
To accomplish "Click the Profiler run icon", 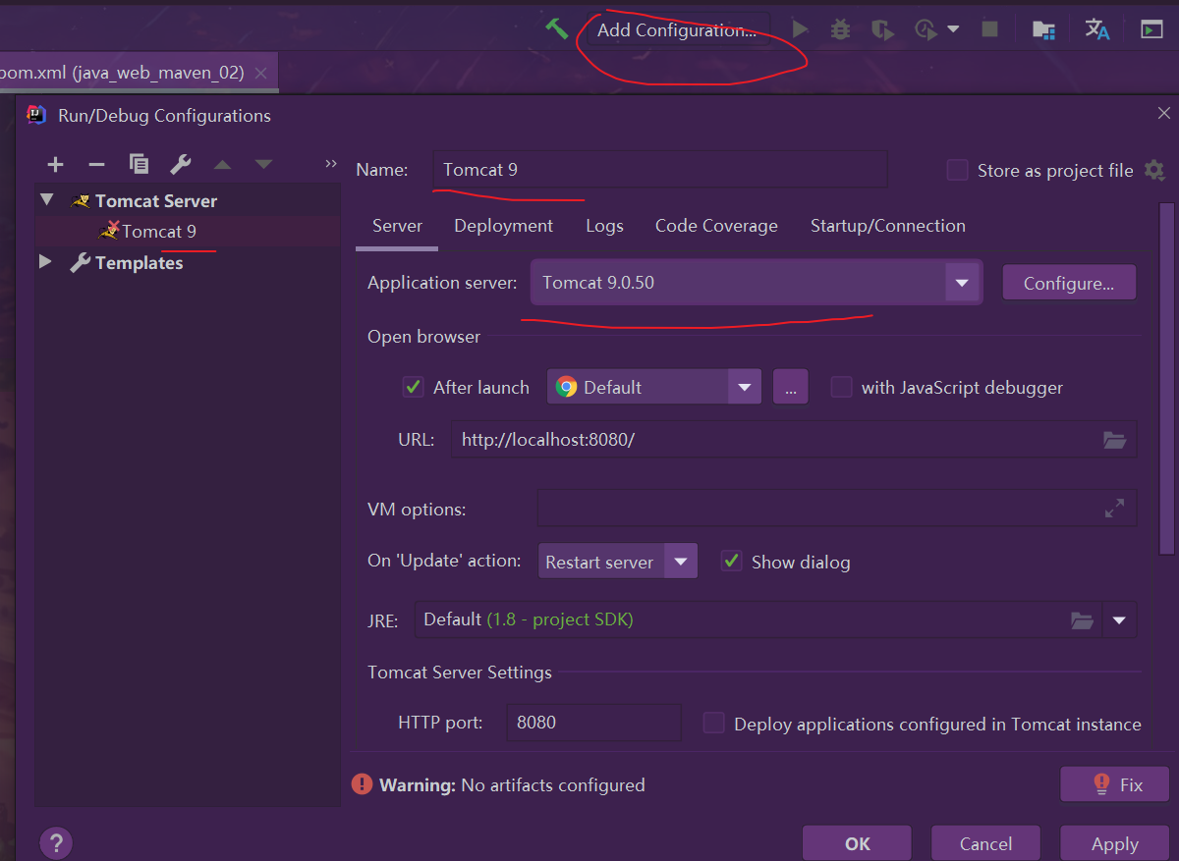I will click(x=925, y=29).
